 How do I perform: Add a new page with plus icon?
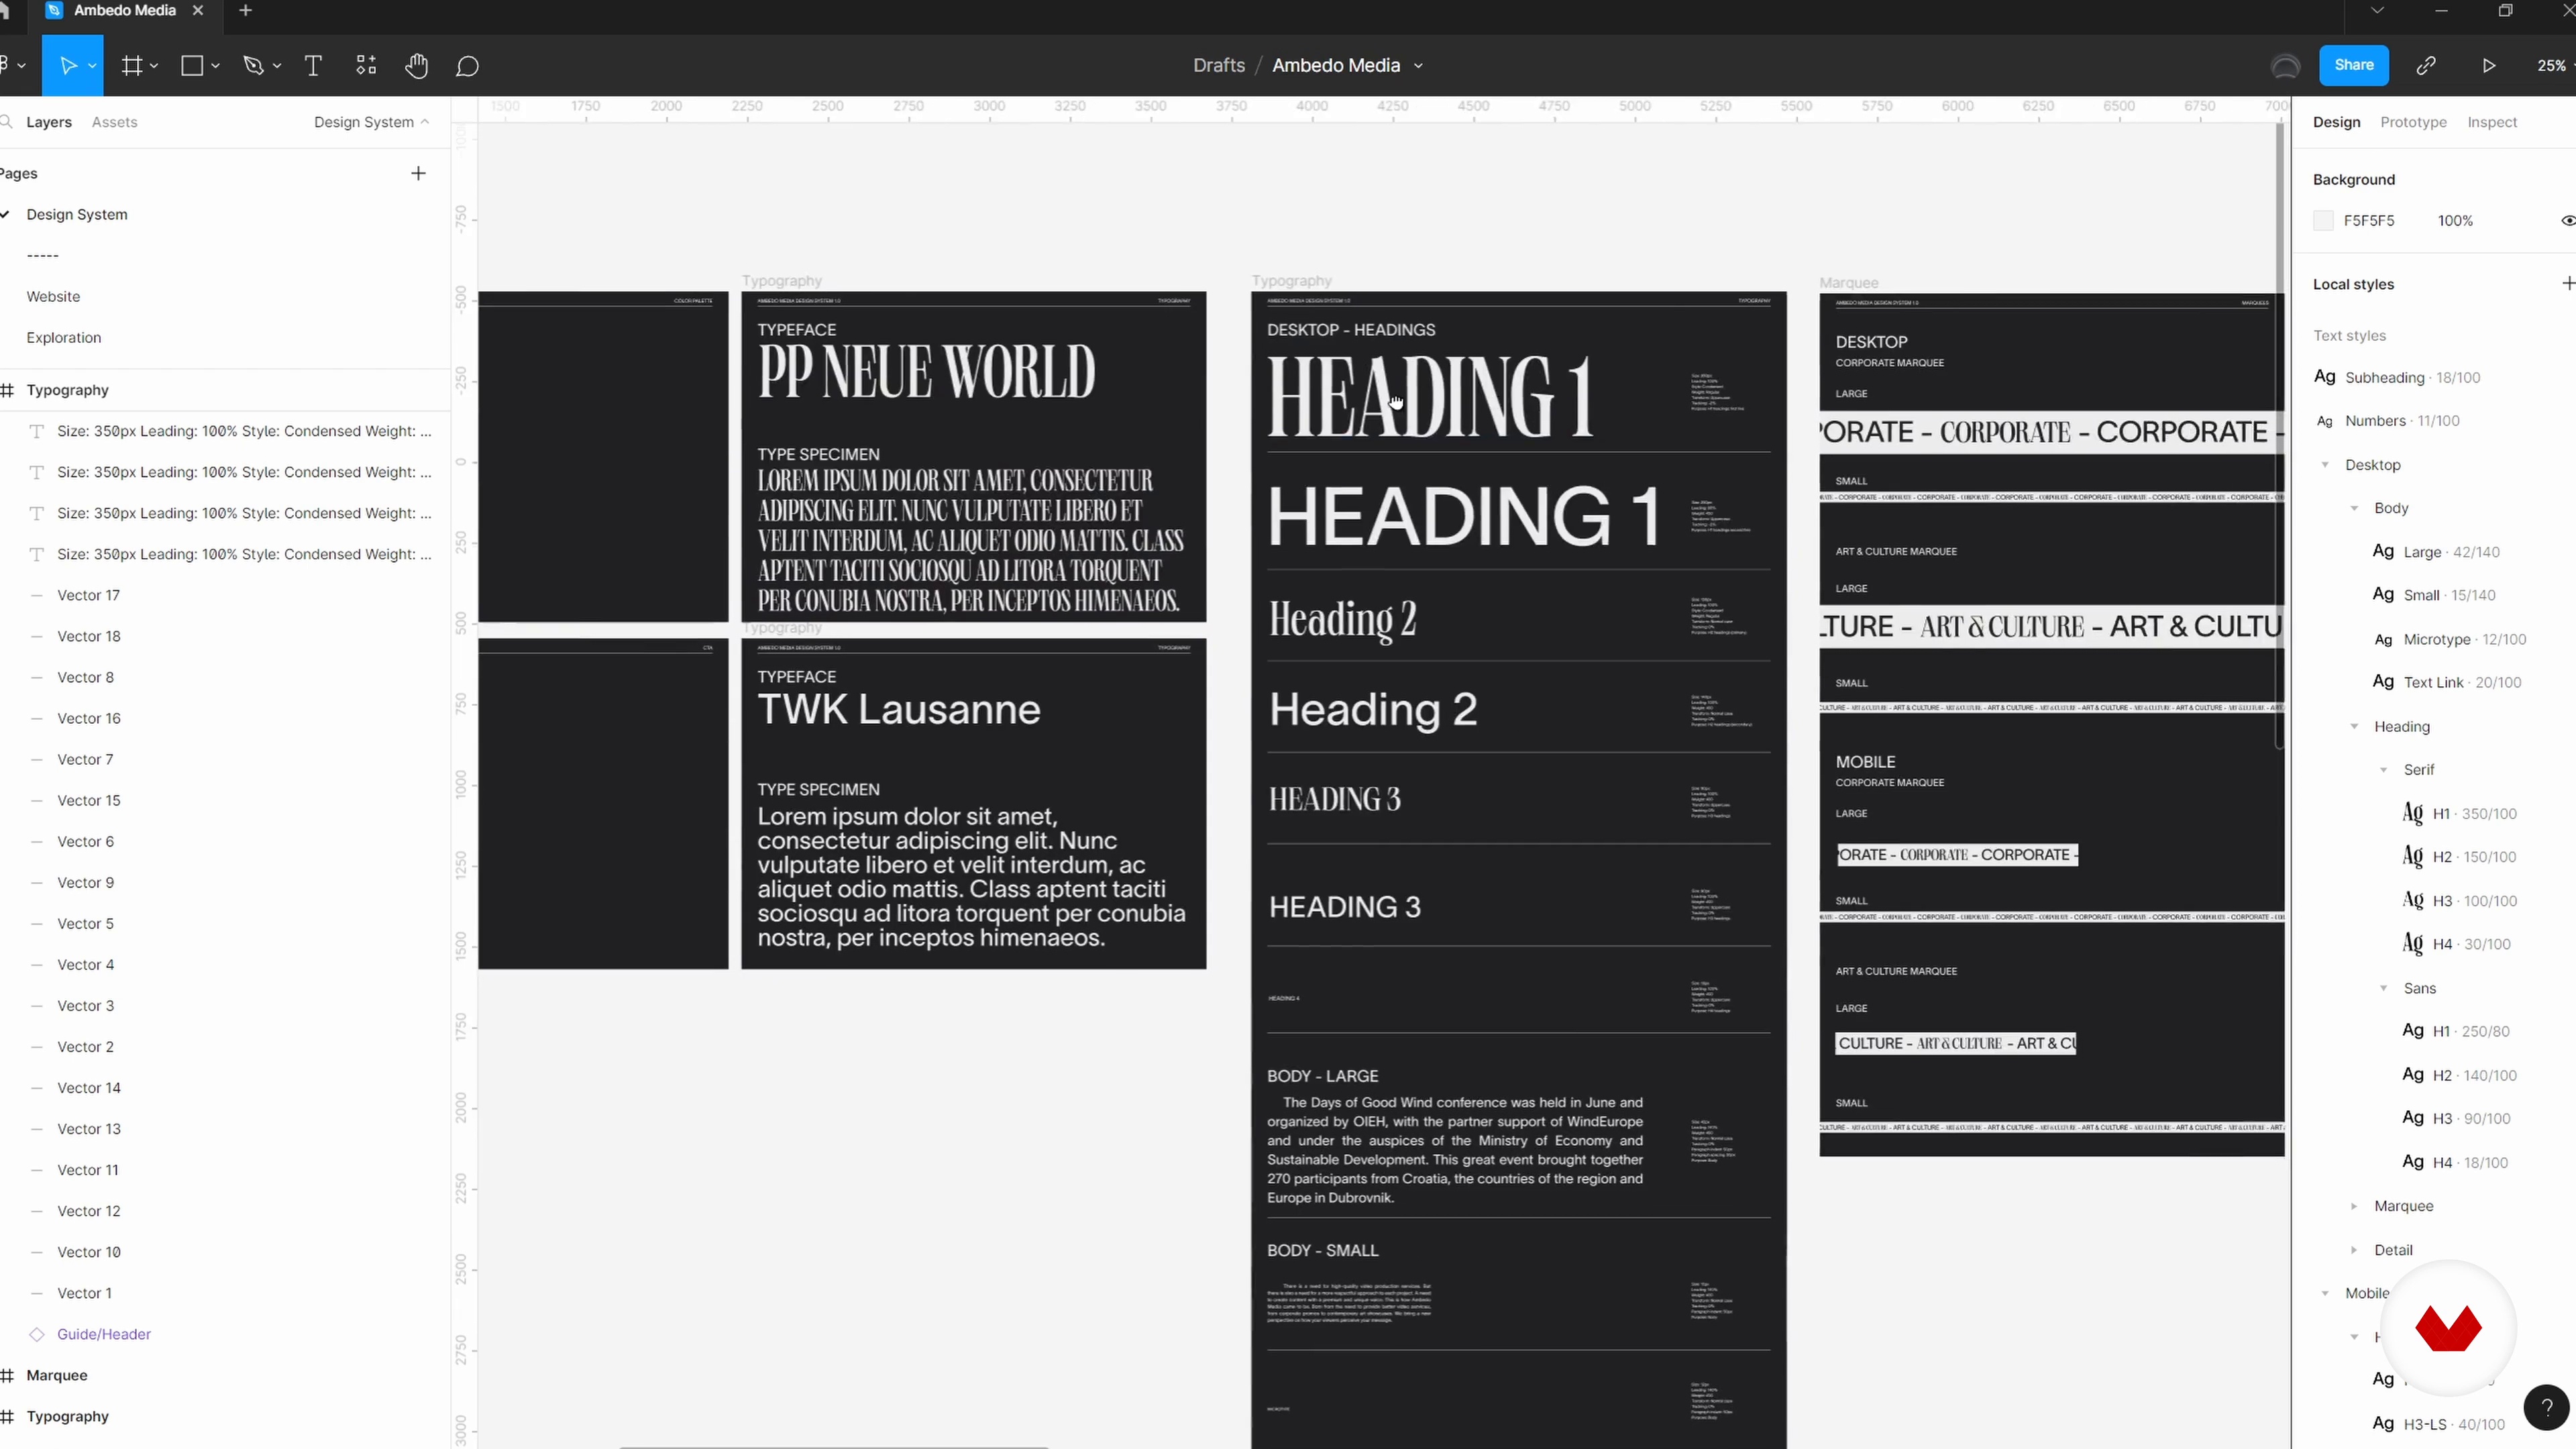coord(418,173)
